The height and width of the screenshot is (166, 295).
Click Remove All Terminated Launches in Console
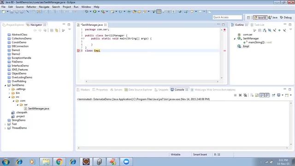point(245,95)
